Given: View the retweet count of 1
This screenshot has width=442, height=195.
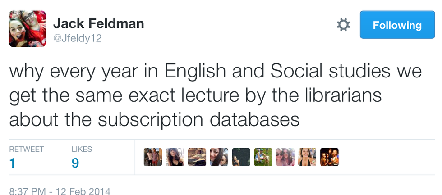Looking at the screenshot, I should (12, 163).
